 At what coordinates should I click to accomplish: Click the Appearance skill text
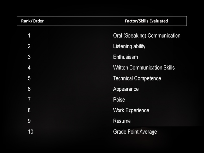(126, 89)
